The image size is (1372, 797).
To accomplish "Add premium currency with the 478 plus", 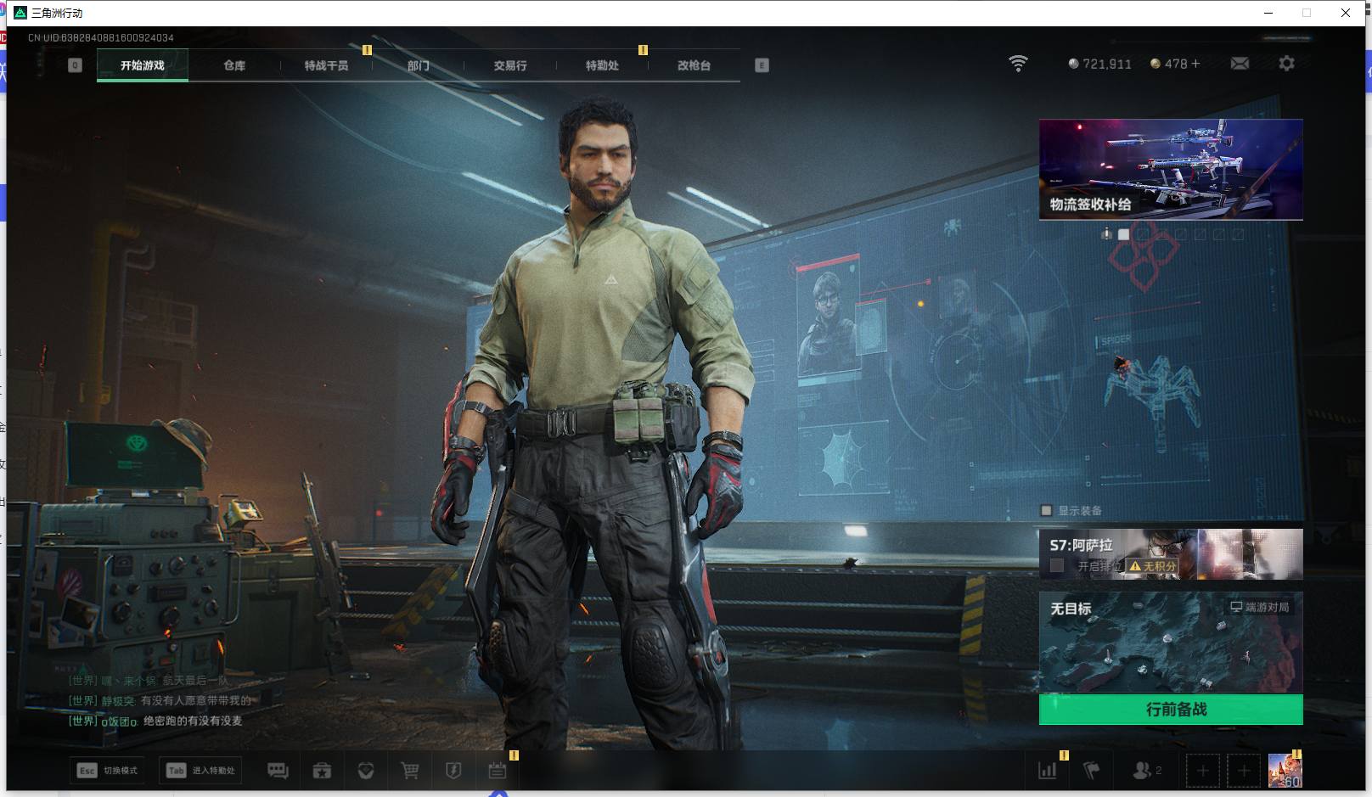I will (x=1195, y=64).
